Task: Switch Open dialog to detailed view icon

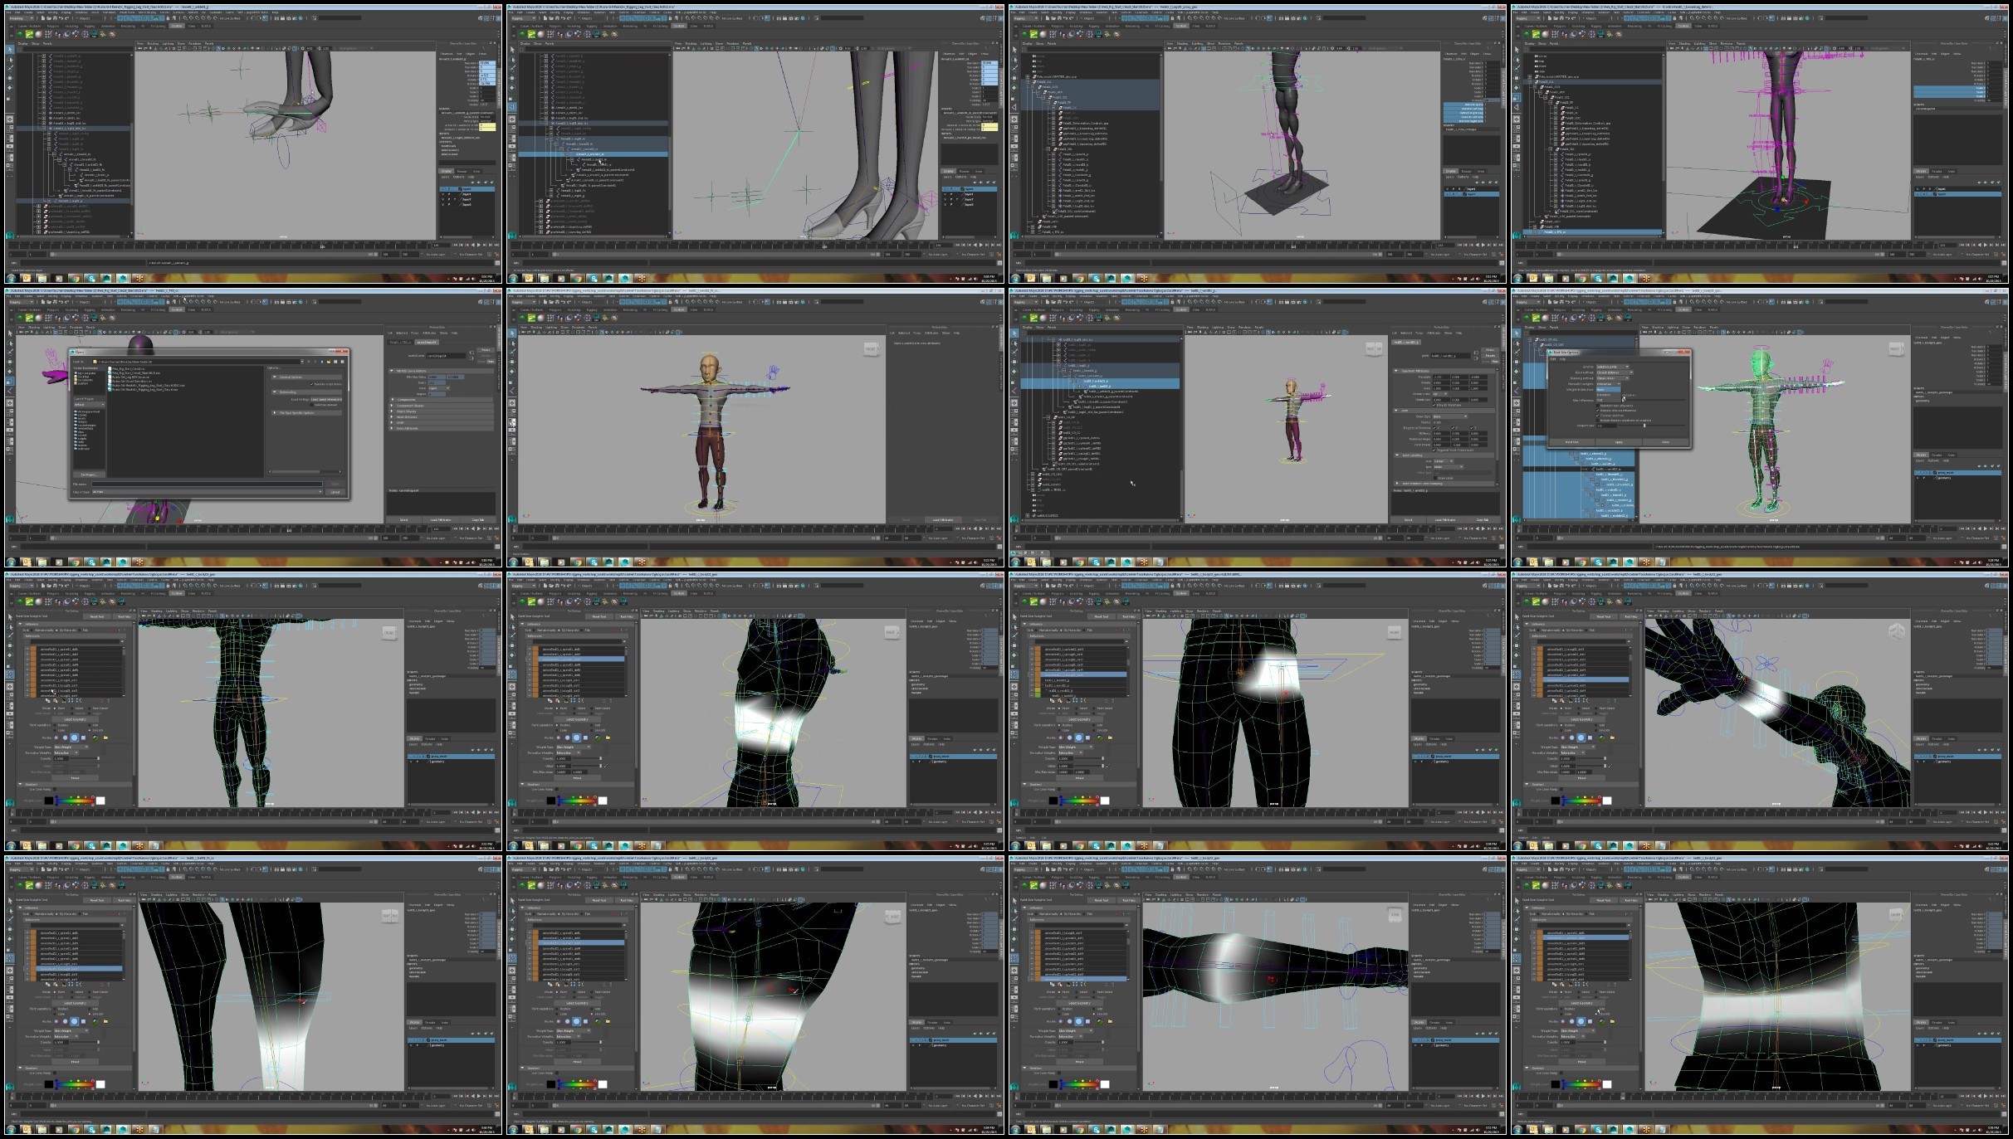Action: pyautogui.click(x=342, y=362)
